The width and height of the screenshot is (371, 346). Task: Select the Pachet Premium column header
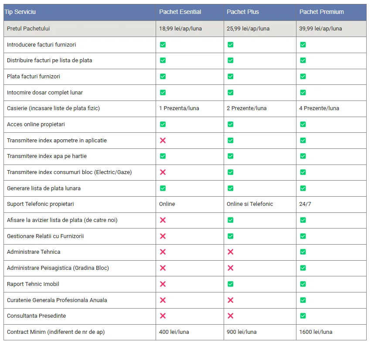click(x=321, y=12)
